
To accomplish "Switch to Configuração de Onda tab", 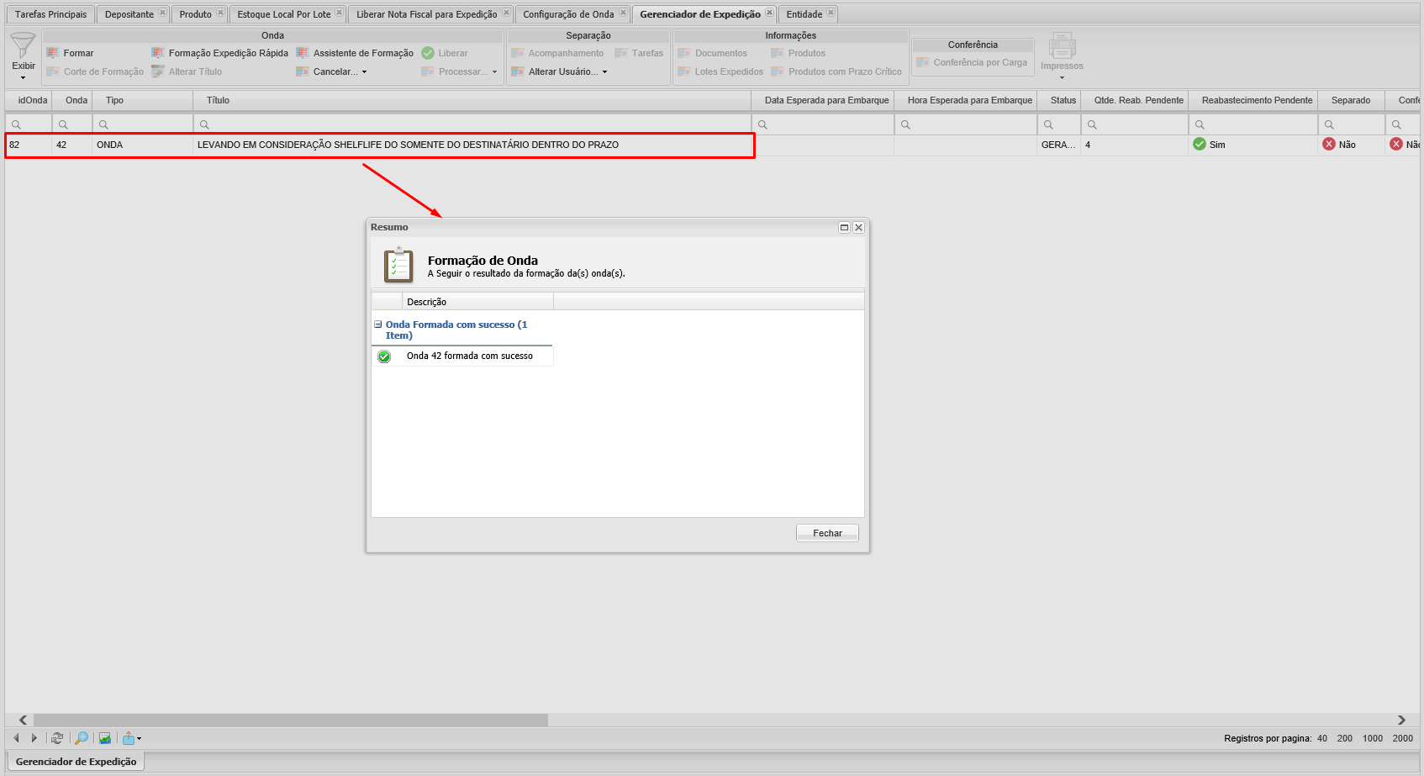I will click(568, 14).
